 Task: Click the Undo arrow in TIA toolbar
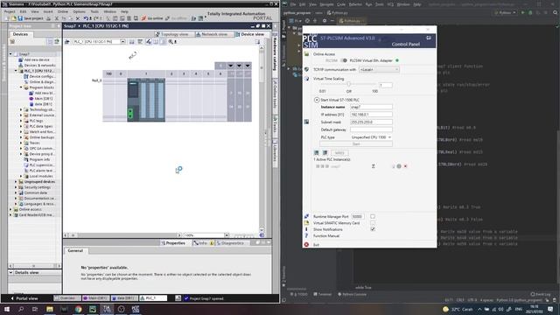click(86, 18)
